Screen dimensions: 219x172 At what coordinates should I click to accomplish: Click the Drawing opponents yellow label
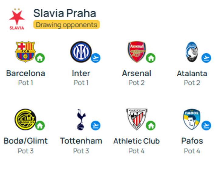[67, 25]
